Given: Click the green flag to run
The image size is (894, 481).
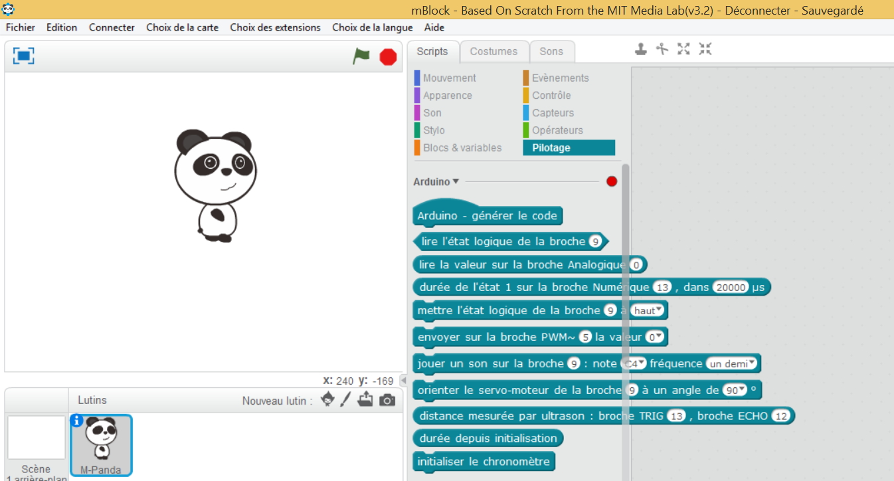Looking at the screenshot, I should [361, 56].
